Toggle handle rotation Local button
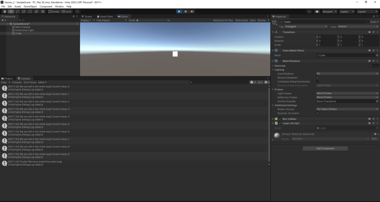The height and width of the screenshot is (202, 380). pos(66,11)
